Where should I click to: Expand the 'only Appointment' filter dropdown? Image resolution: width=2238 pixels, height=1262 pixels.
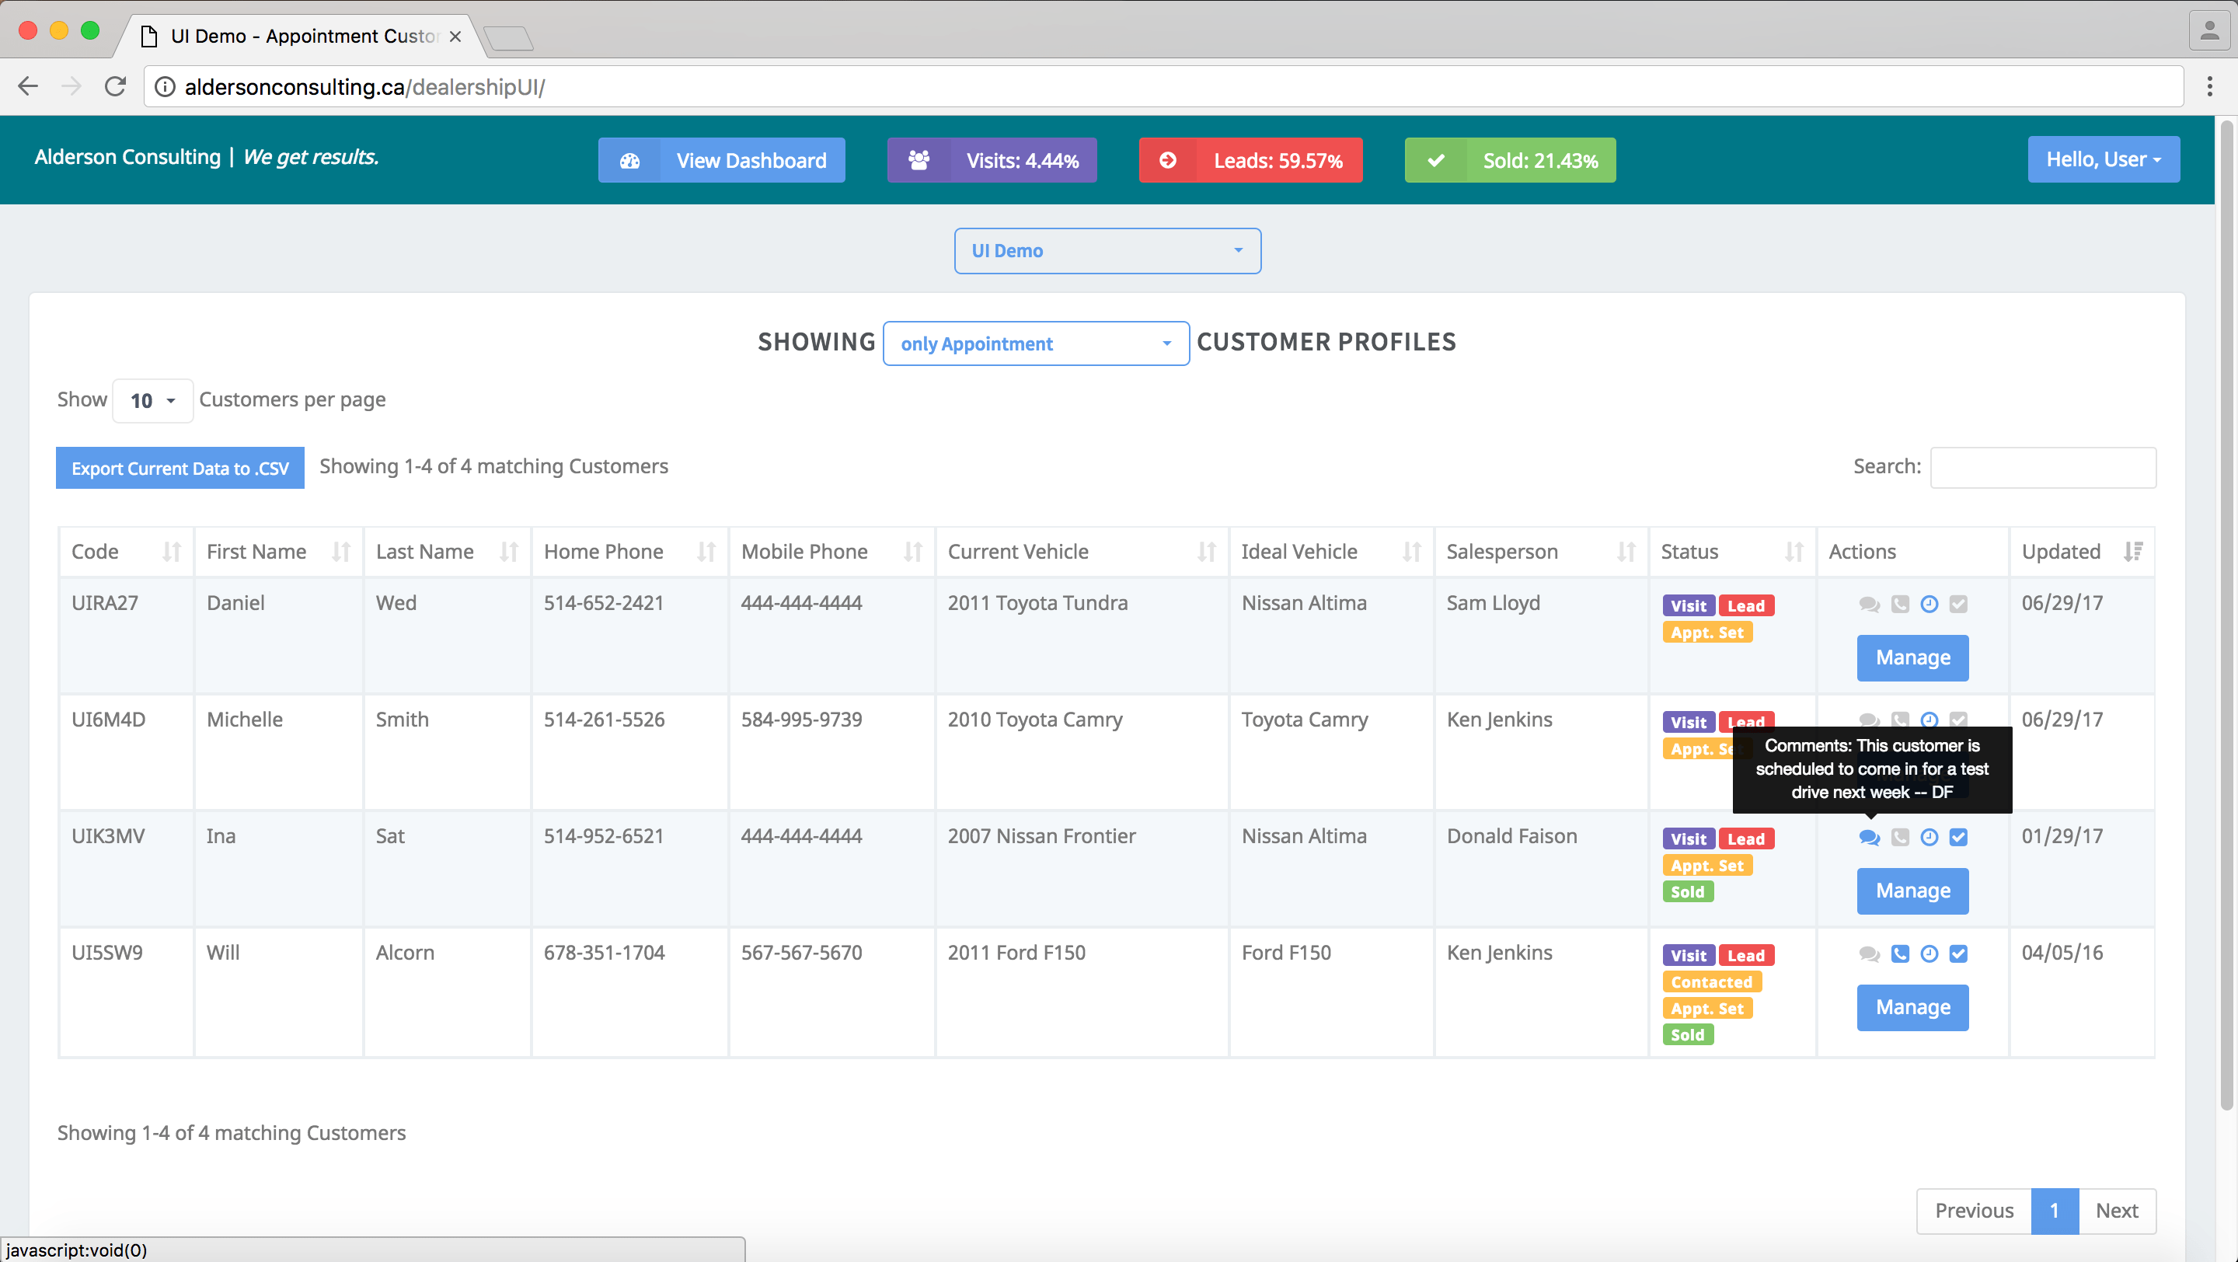pyautogui.click(x=1036, y=344)
